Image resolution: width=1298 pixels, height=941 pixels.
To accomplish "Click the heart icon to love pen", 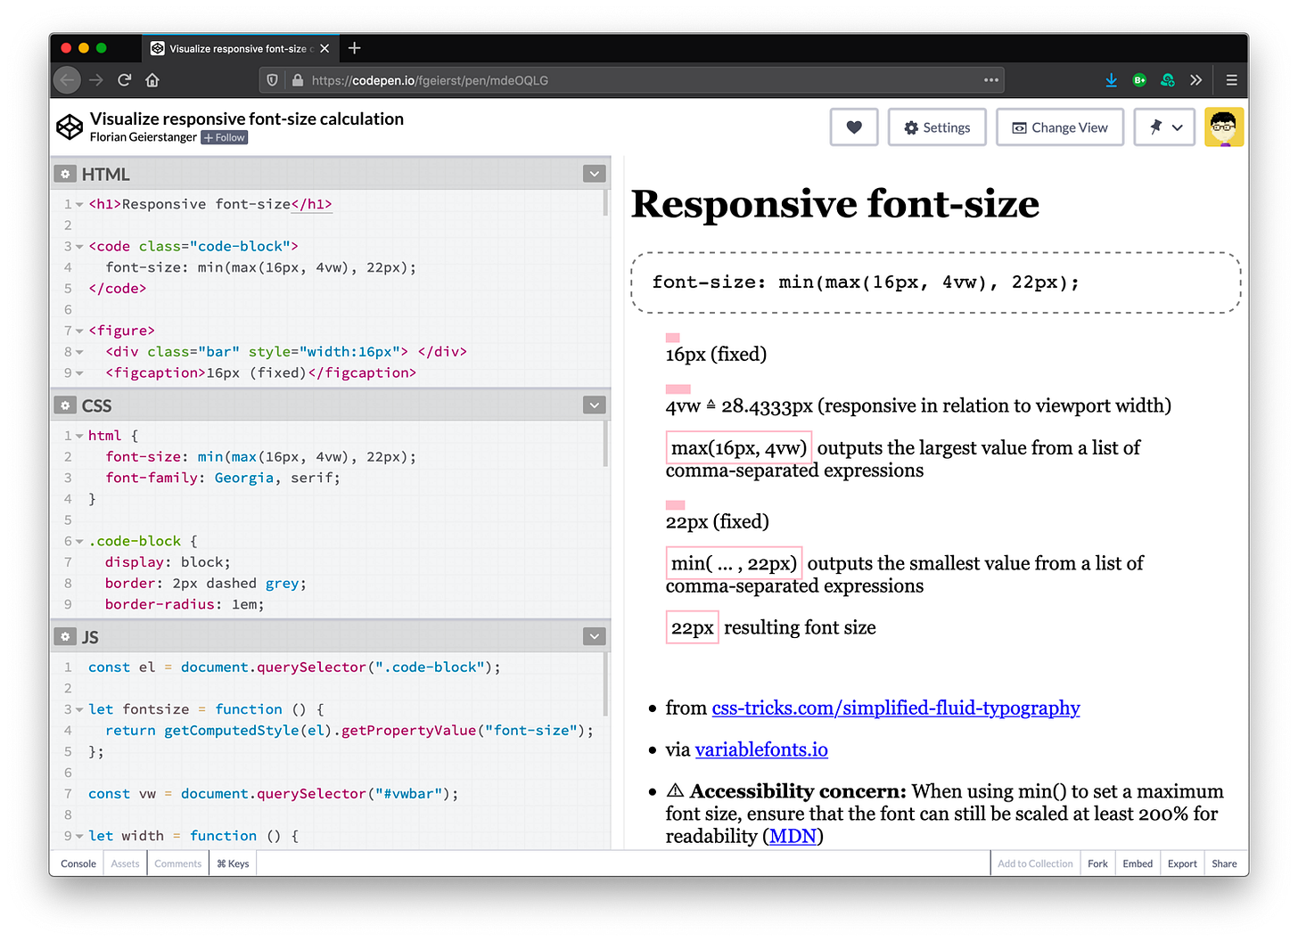I will (x=853, y=127).
